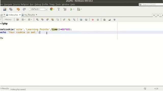Viewport: 163px width, 91px height.
Task: Click the last gray cylinder icon in the editor toolbar
Action: [114, 20]
